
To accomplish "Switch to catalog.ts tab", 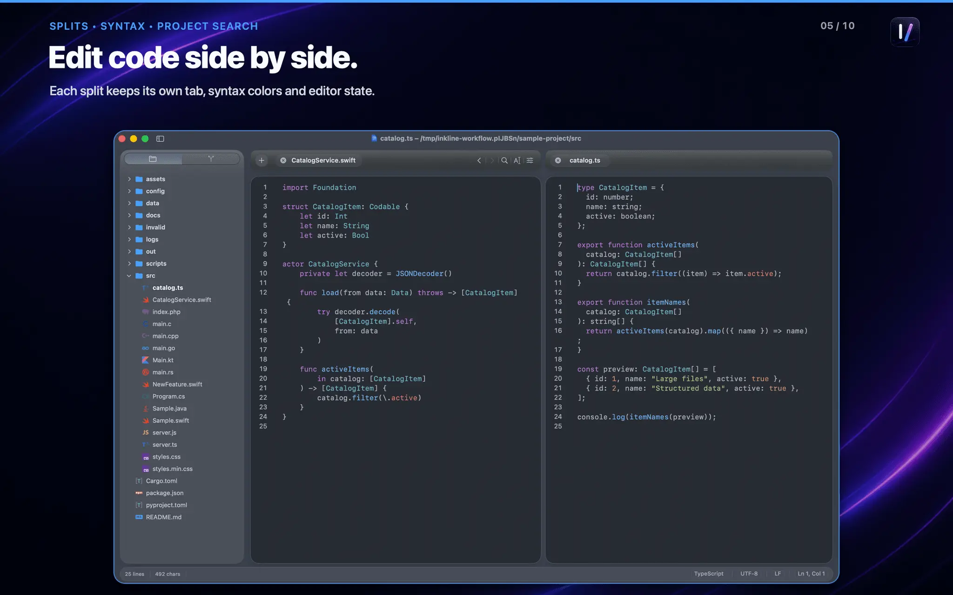I will [x=585, y=160].
